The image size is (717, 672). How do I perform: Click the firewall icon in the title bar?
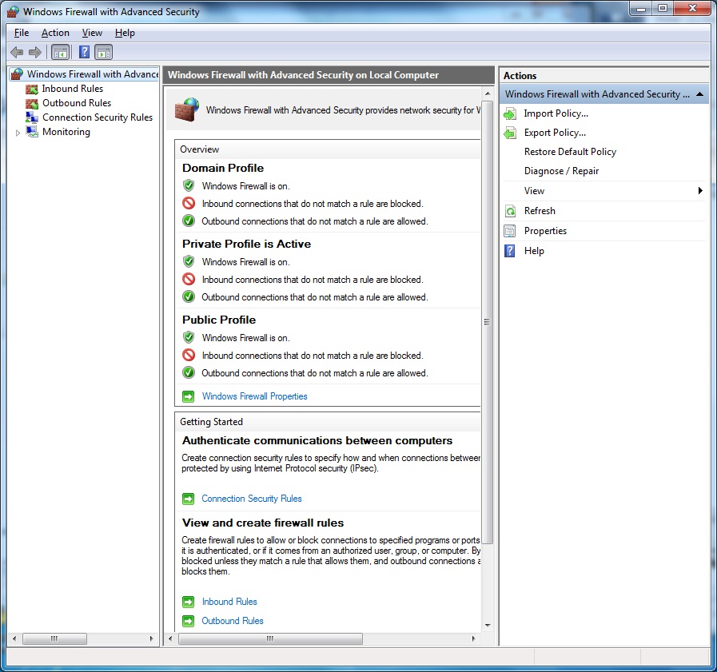(14, 11)
